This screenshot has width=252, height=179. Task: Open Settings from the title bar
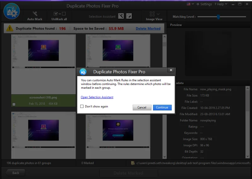point(204,4)
